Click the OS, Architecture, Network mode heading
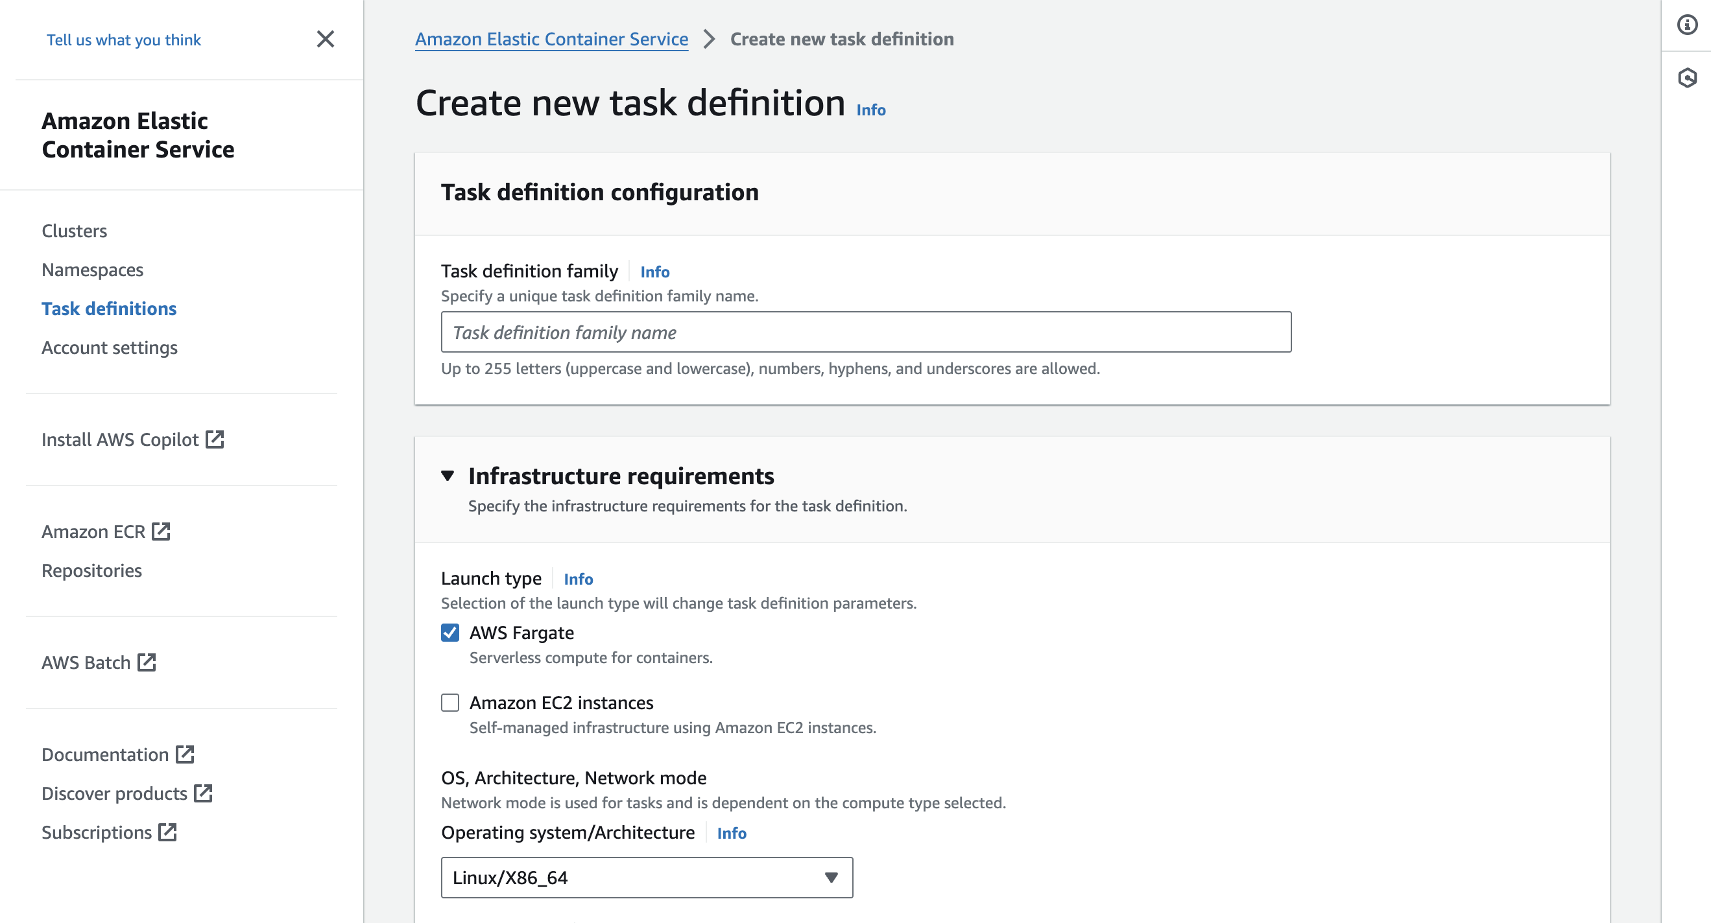Screen dimensions: 1711x923 [574, 778]
